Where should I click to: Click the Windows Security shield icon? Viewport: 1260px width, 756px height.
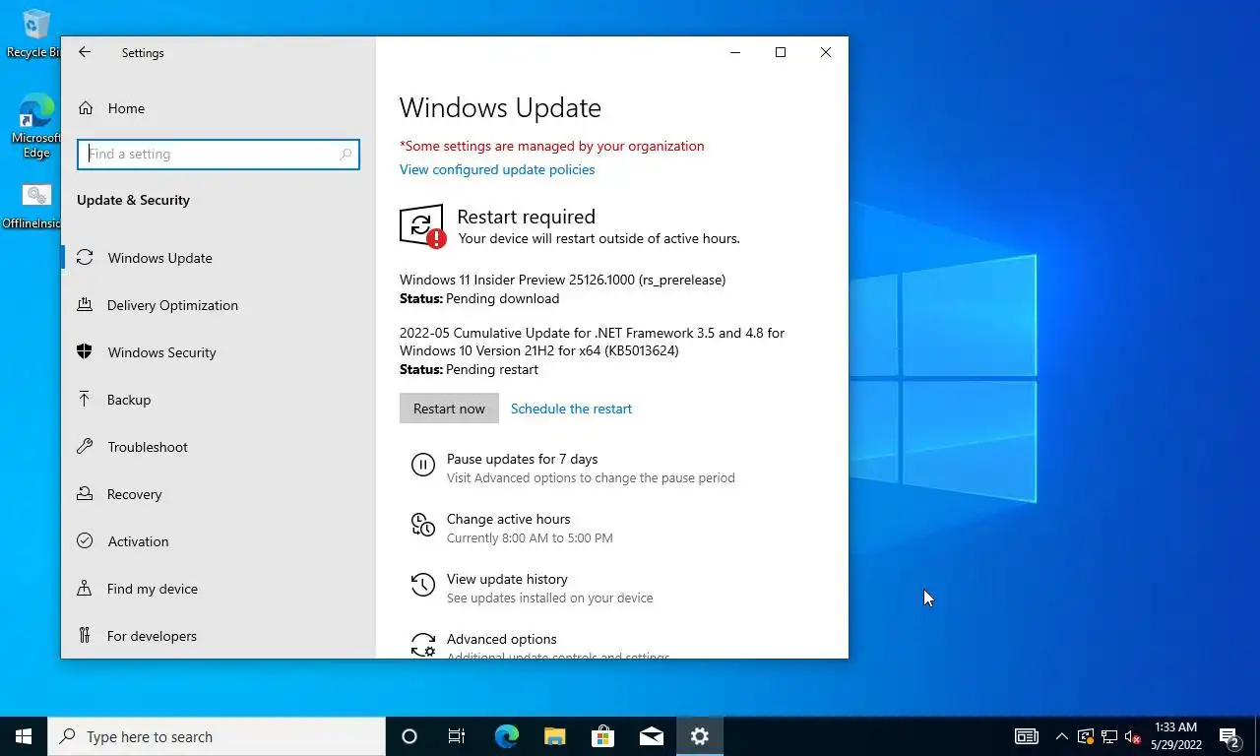[x=86, y=352]
